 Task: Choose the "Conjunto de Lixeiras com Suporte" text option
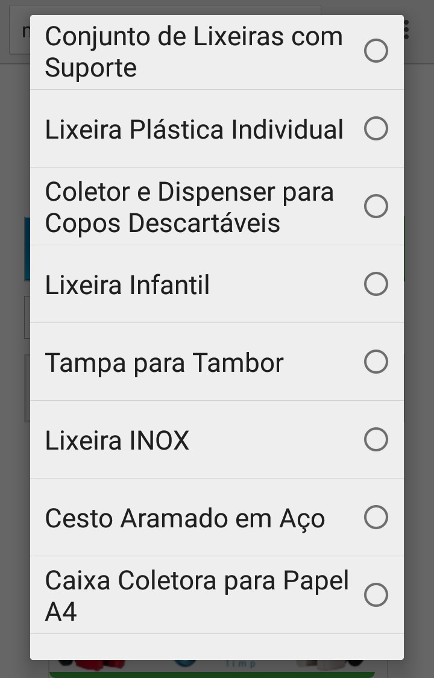pyautogui.click(x=193, y=52)
